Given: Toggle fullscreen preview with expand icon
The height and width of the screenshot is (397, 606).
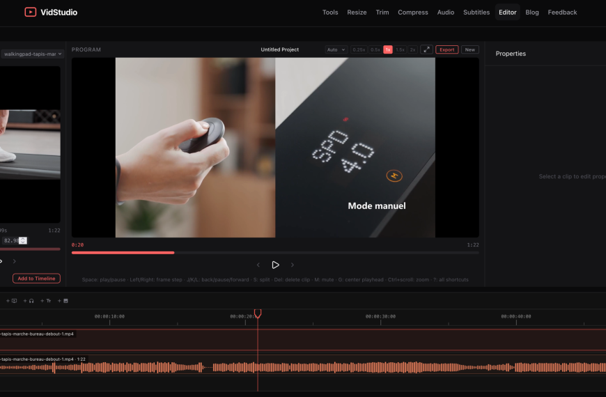Looking at the screenshot, I should tap(426, 49).
